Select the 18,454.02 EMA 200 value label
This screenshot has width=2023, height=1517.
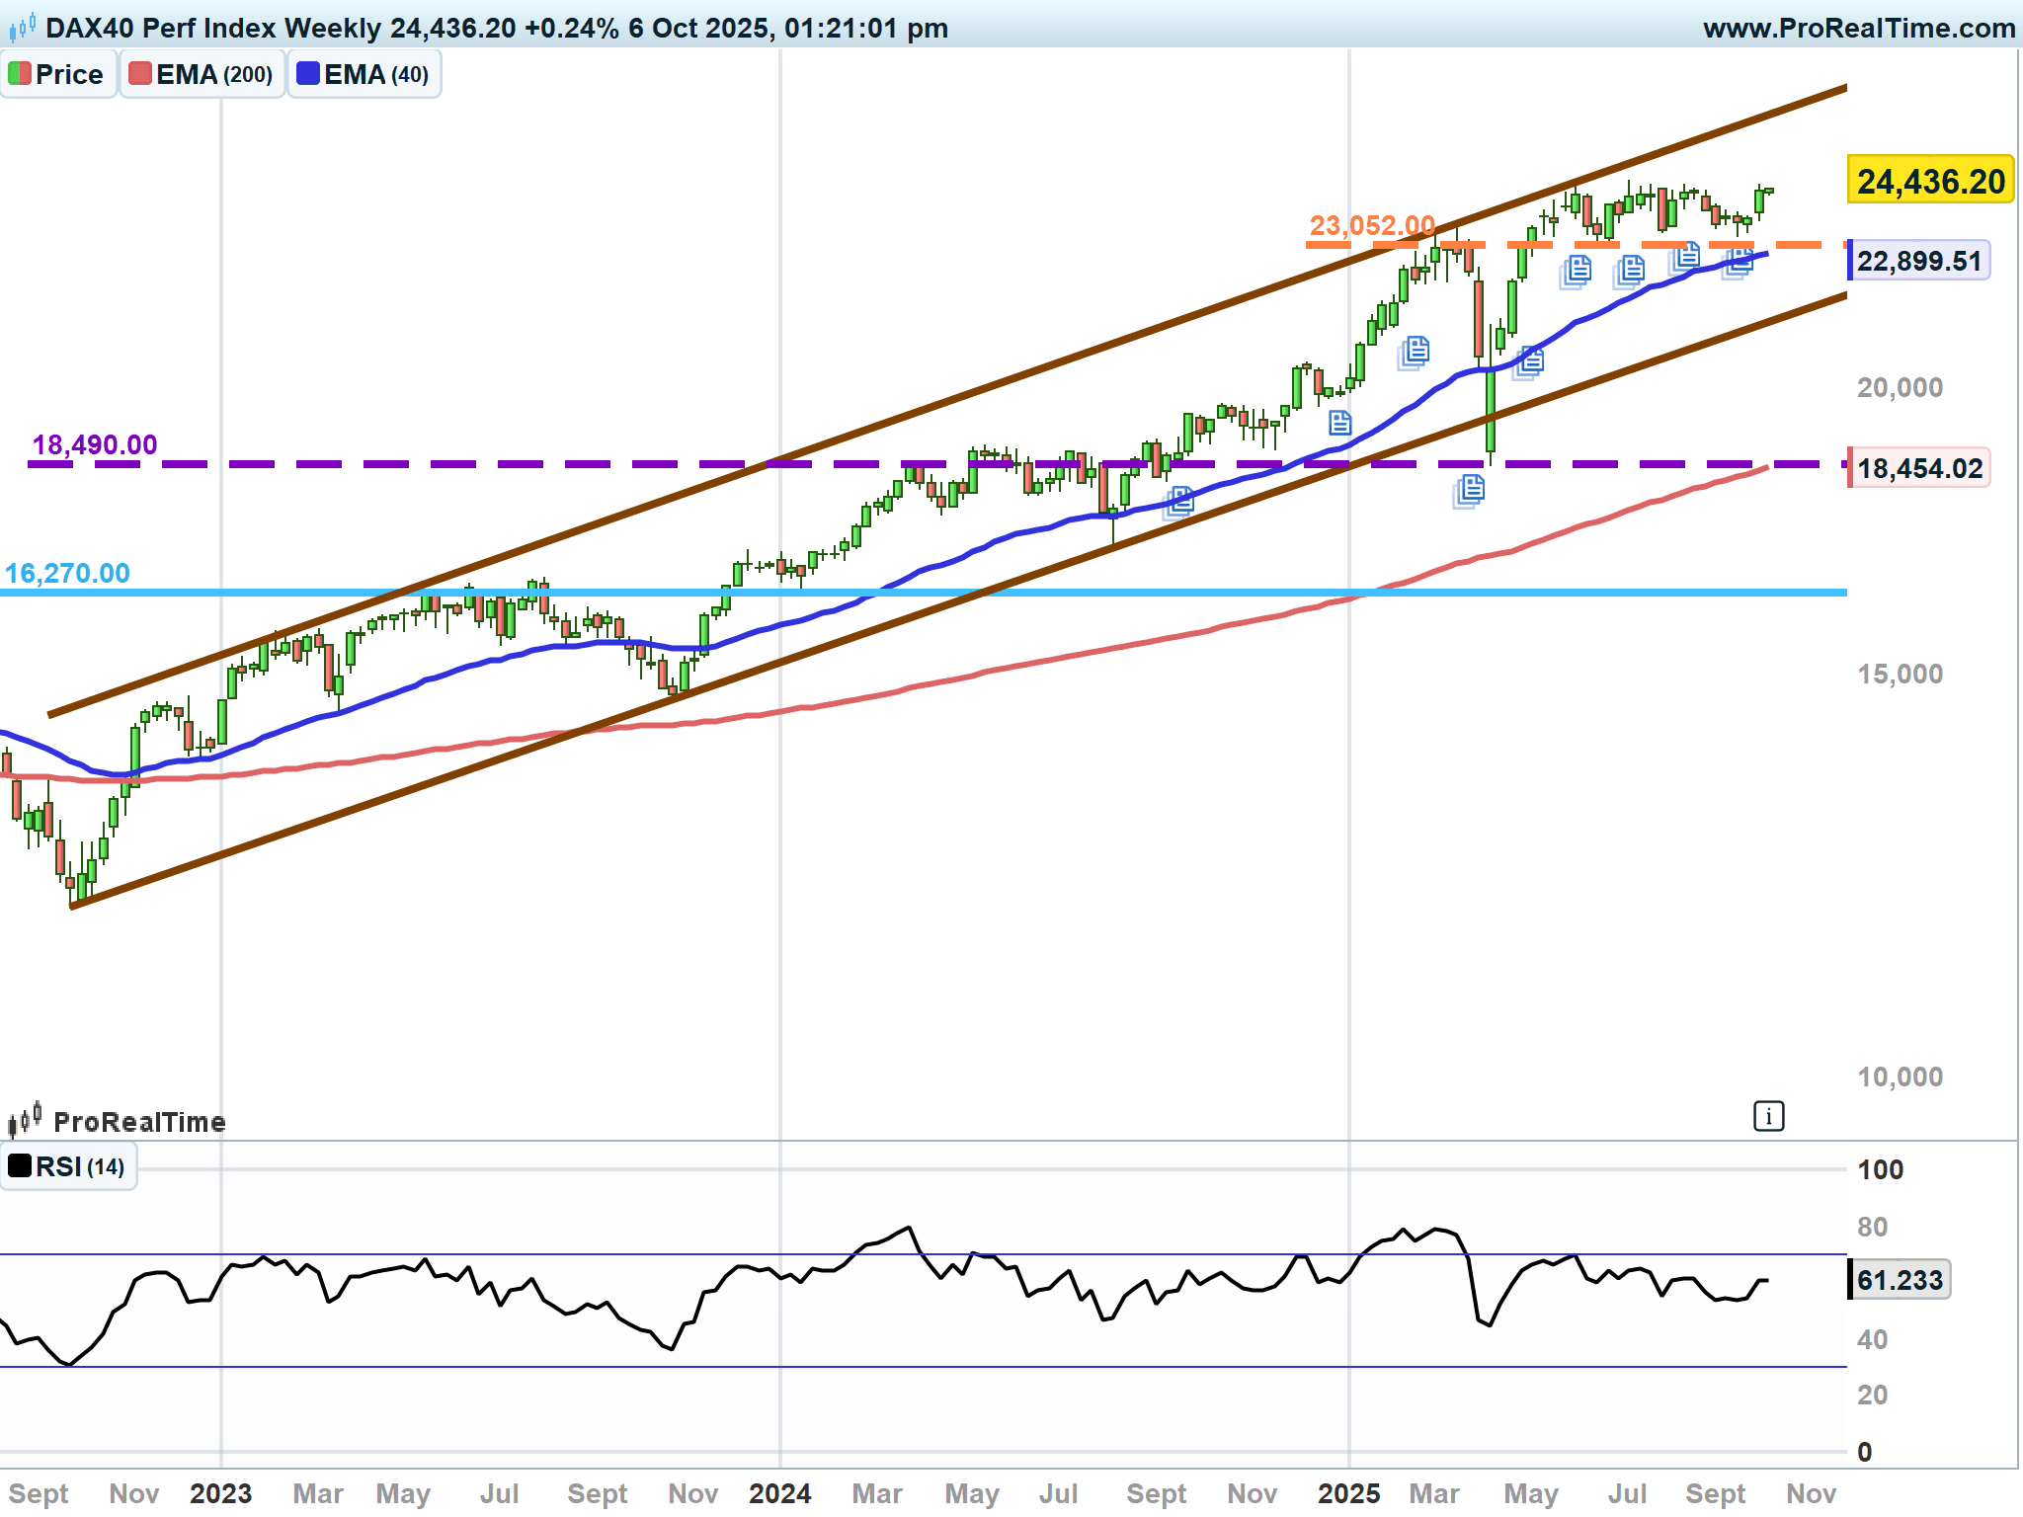[x=1918, y=468]
